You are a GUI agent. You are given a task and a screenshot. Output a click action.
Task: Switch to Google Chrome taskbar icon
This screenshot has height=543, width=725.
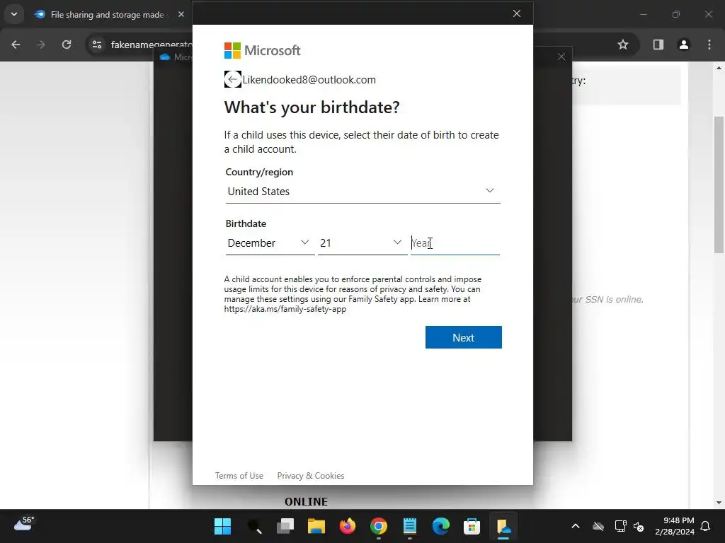[379, 526]
